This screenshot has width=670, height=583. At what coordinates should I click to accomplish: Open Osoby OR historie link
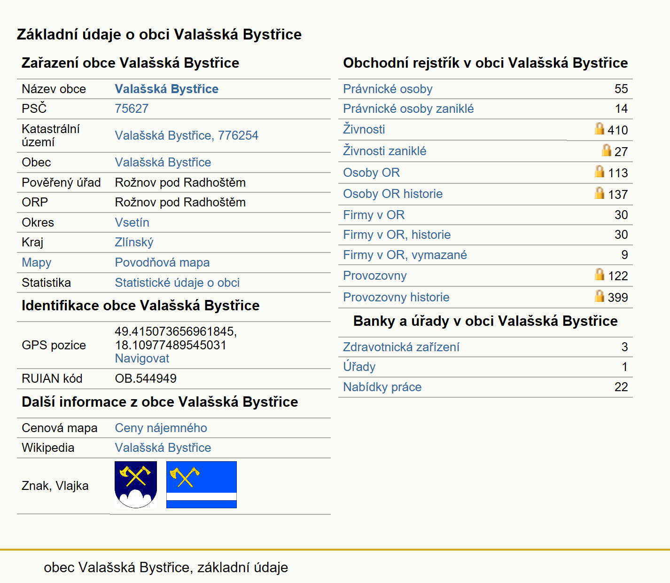[x=393, y=194]
